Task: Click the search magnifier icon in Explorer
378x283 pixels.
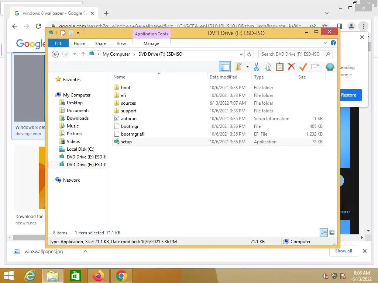Action: 327,54
